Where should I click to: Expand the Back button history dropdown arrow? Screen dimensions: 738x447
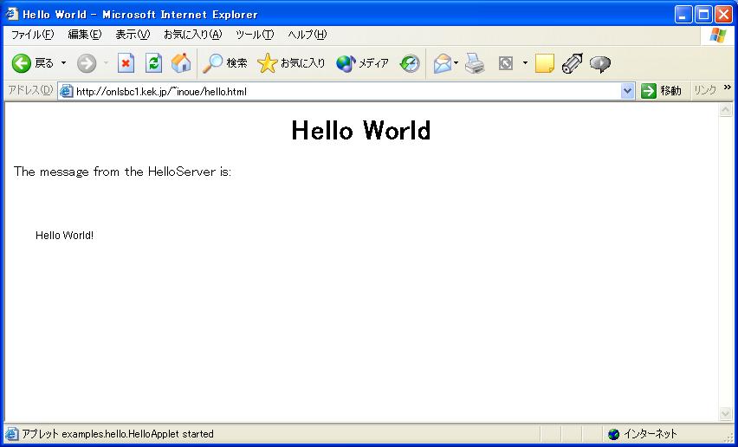pyautogui.click(x=63, y=63)
